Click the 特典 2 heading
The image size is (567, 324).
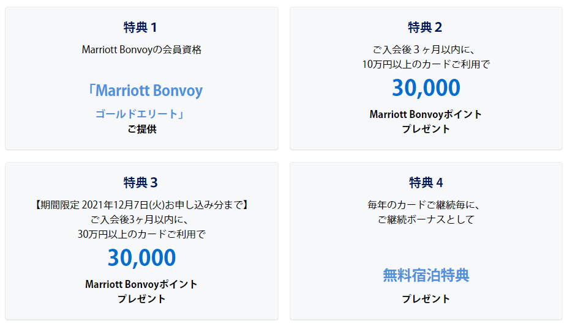pos(425,28)
